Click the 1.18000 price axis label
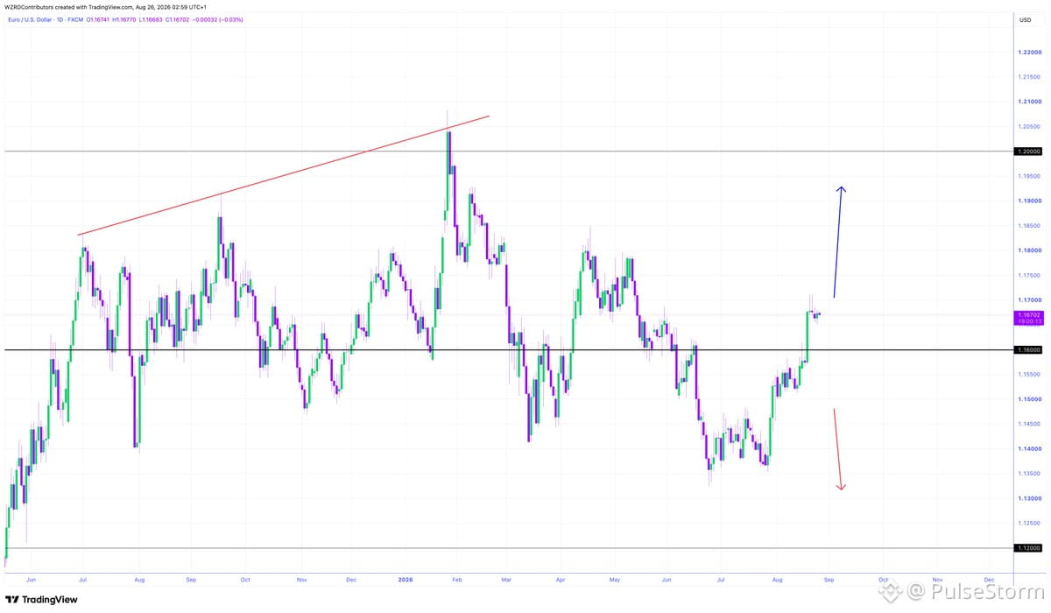 pyautogui.click(x=1028, y=250)
